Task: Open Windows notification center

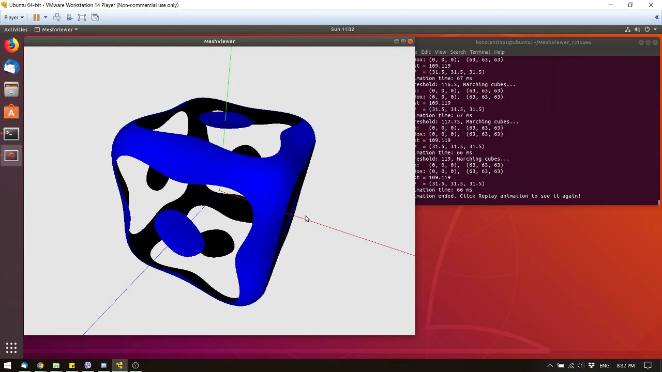Action: (x=648, y=366)
